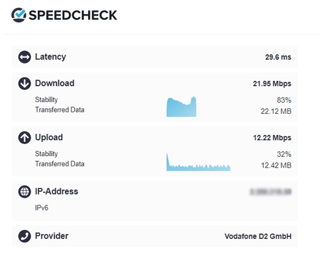Image resolution: width=321 pixels, height=253 pixels.
Task: Click the upload Stability 32% value
Action: point(284,154)
